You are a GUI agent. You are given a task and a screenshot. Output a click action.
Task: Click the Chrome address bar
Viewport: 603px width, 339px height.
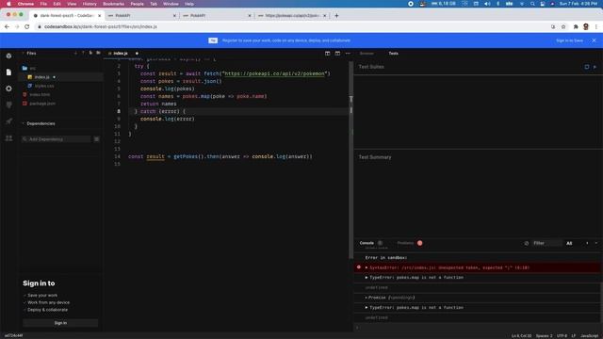(292, 26)
